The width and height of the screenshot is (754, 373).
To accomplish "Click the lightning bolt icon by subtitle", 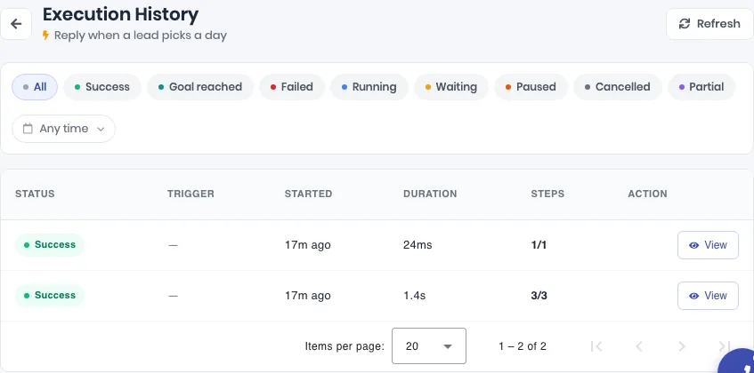I will [x=45, y=35].
